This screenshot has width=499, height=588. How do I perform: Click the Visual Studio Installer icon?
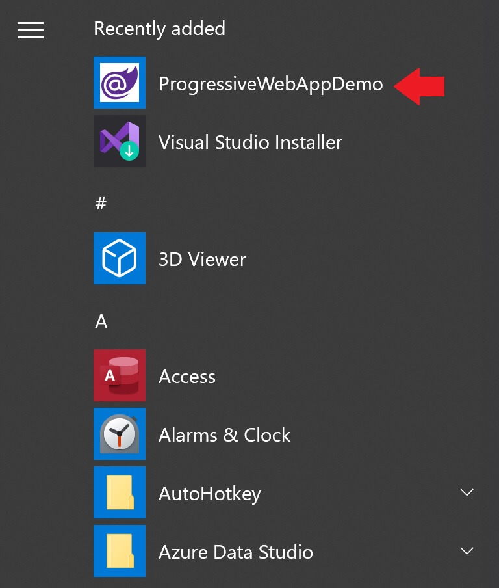coord(120,141)
